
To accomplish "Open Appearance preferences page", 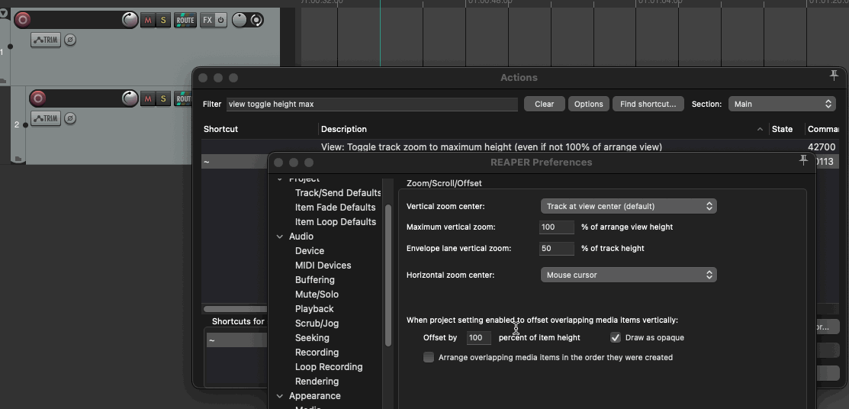I will 314,397.
